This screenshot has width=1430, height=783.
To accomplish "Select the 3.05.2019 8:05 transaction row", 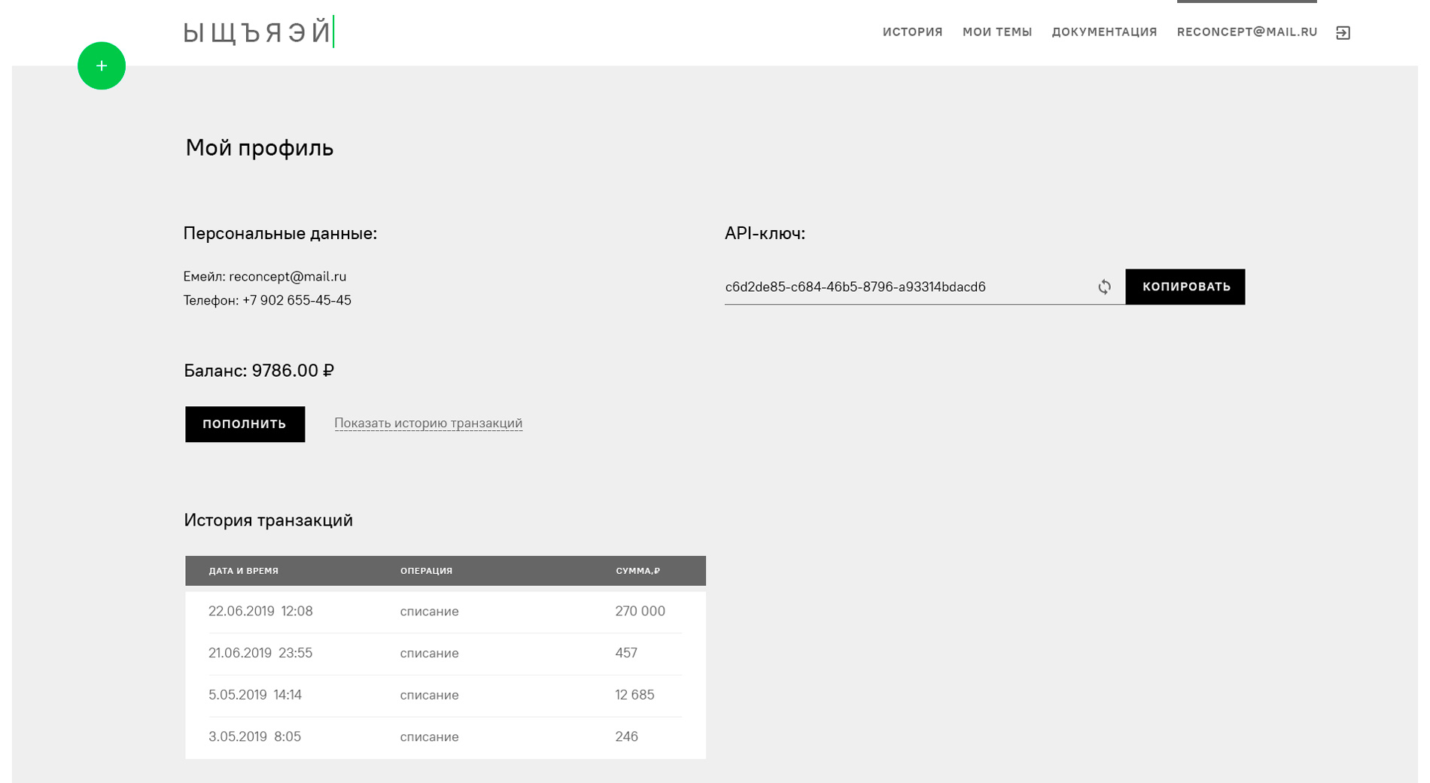I will pos(445,737).
